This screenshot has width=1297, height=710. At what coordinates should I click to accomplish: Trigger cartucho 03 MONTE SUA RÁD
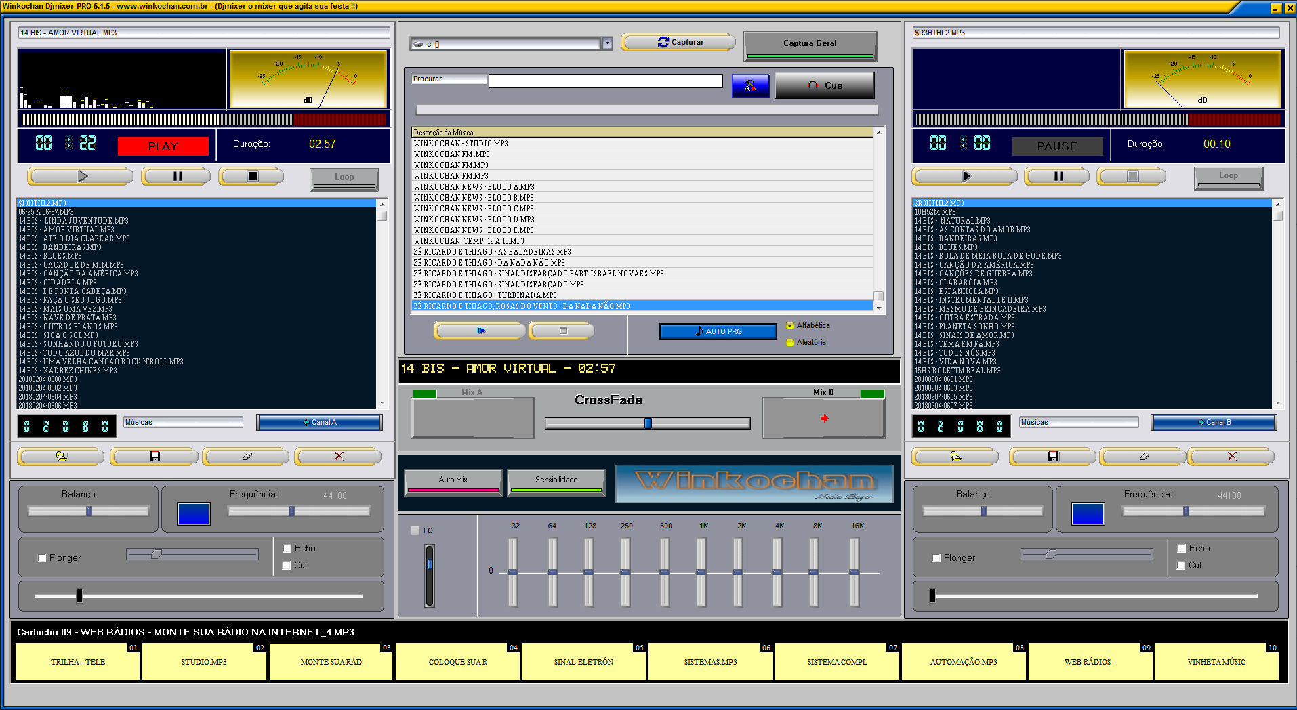coord(331,662)
